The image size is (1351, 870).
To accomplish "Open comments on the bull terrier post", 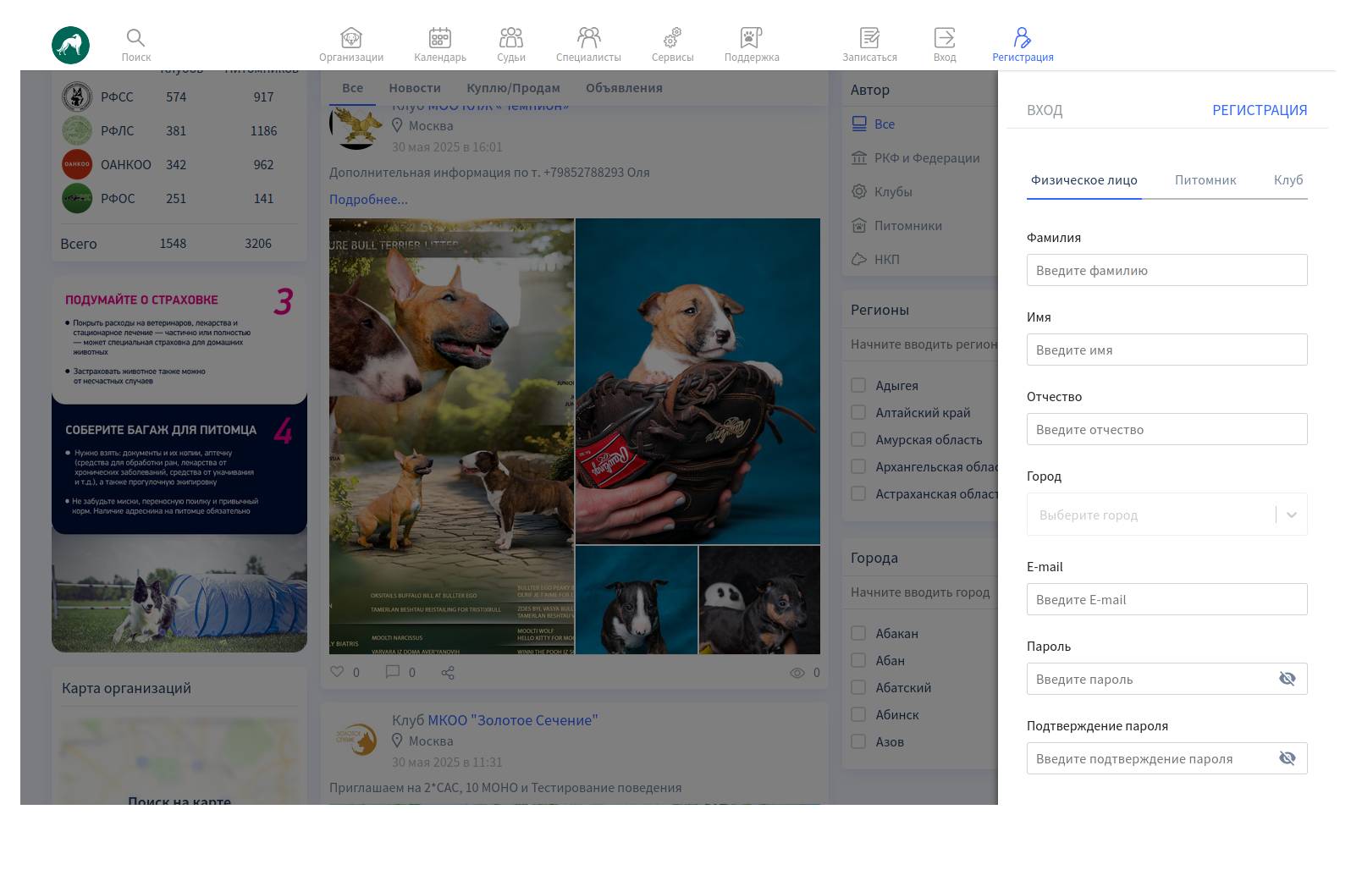I will 393,672.
